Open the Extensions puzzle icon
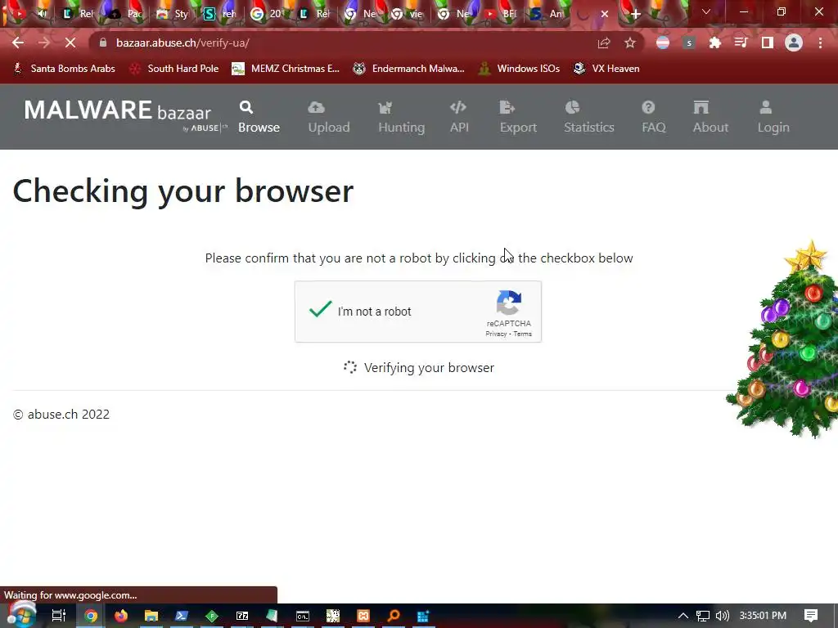 [x=714, y=43]
